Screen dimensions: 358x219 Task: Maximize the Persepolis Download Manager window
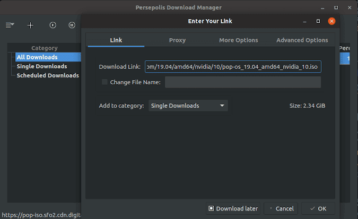336,7
